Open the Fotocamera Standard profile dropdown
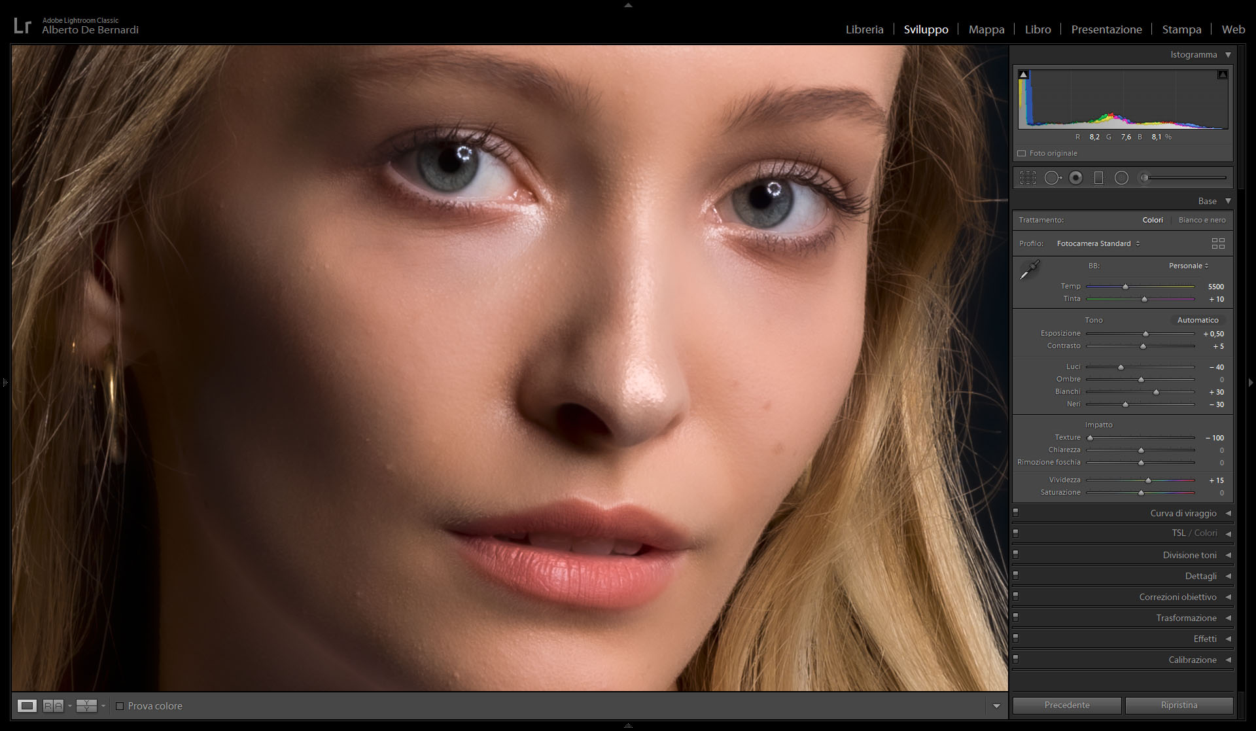1256x731 pixels. (1098, 243)
